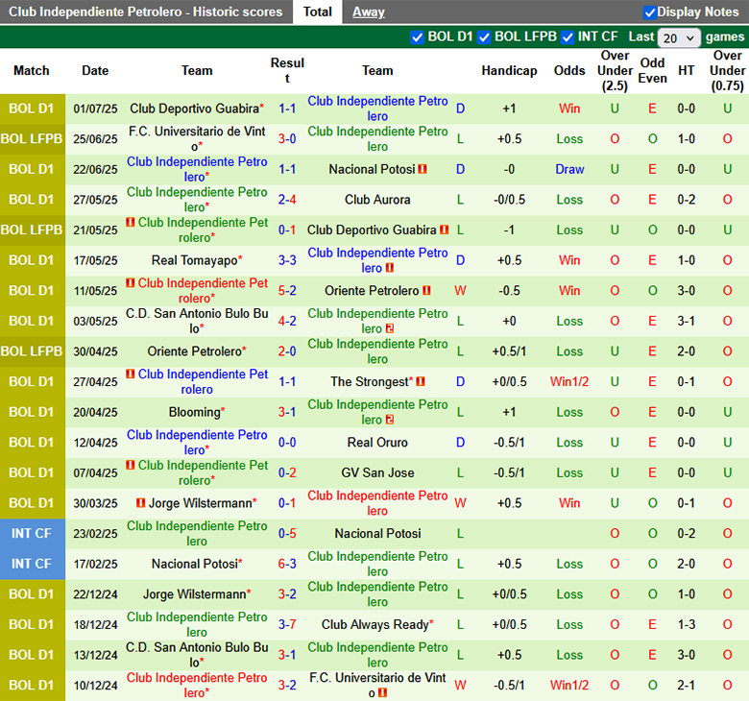Open GV San Jose team link

click(x=377, y=472)
